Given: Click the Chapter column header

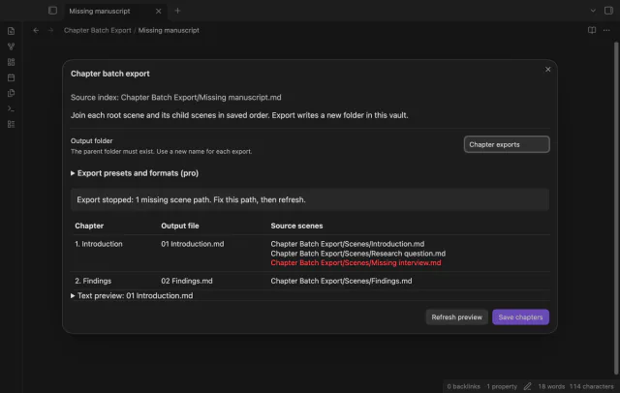Looking at the screenshot, I should pyautogui.click(x=89, y=226).
